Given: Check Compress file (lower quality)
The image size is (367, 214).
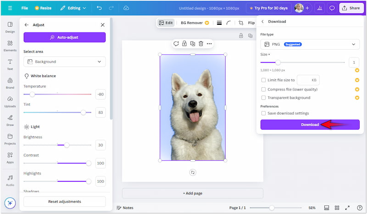Looking at the screenshot, I should (263, 90).
